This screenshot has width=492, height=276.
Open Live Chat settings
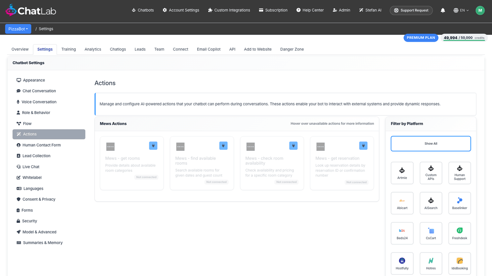pos(49,167)
